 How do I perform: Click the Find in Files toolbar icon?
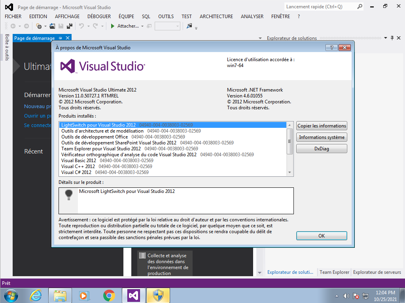point(189,26)
